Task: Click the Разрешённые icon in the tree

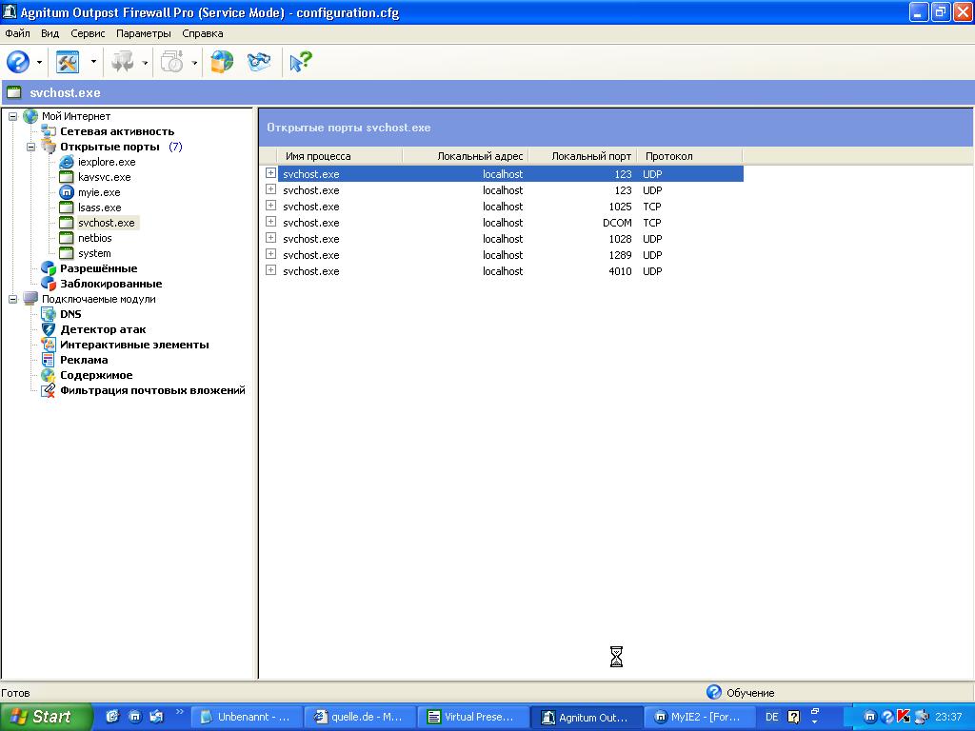Action: point(49,268)
